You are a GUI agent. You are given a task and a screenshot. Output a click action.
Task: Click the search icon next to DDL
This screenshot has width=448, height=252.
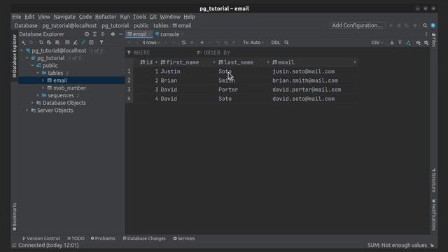tap(286, 43)
